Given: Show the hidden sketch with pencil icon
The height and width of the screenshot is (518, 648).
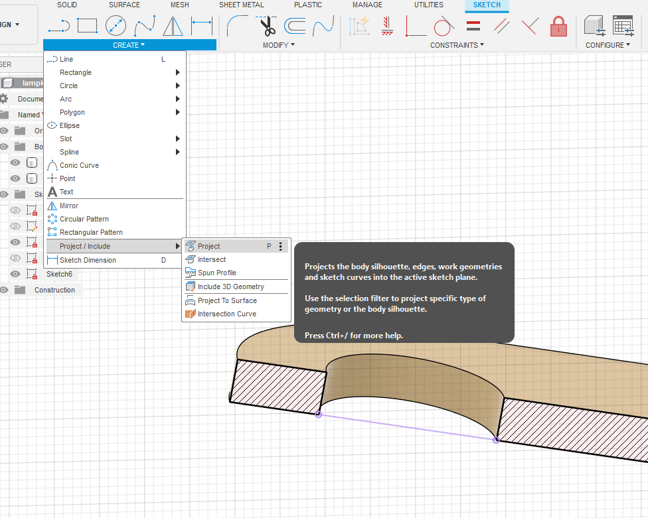Looking at the screenshot, I should 15,226.
